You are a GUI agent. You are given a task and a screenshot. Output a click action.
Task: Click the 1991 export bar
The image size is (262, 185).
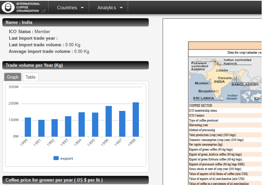click(42, 128)
